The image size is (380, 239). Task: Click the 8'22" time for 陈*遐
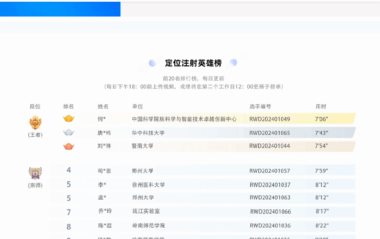tap(322, 226)
